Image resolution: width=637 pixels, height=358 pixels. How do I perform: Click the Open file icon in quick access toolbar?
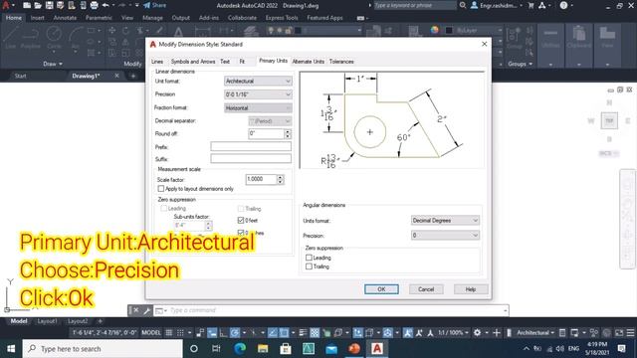point(38,5)
